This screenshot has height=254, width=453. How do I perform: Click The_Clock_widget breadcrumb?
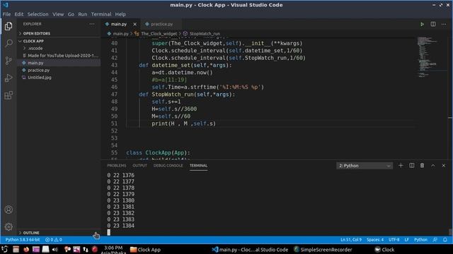(x=159, y=34)
